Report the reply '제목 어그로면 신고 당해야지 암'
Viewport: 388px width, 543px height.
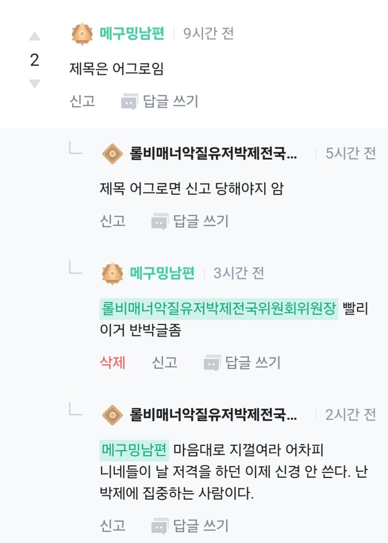113,221
